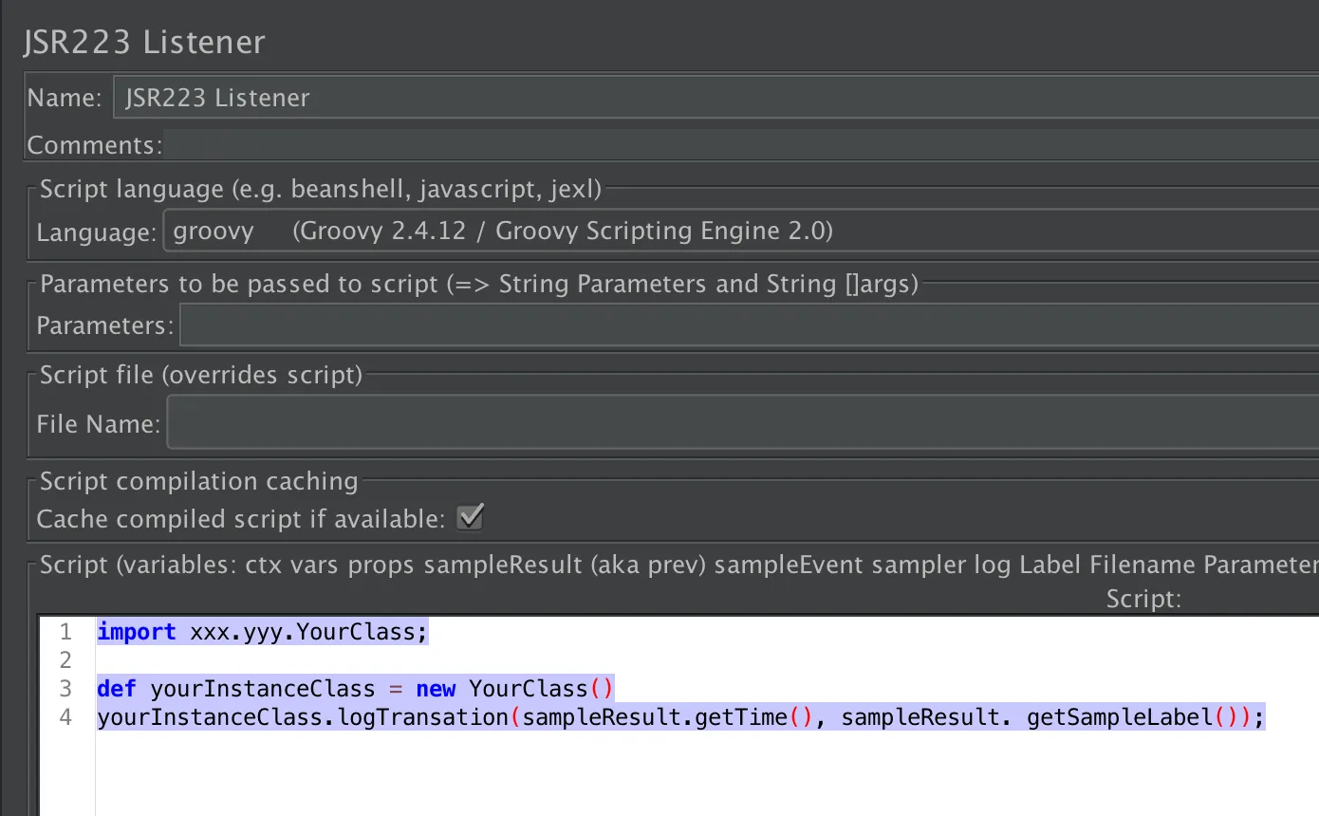Click line number 1 in the gutter
1319x816 pixels.
click(x=65, y=632)
